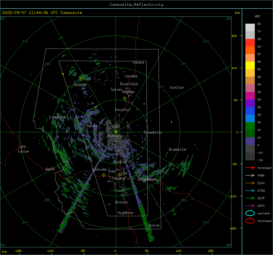Click the orange 111V arrow in legend
This screenshot has width=273, height=255.
point(250,183)
